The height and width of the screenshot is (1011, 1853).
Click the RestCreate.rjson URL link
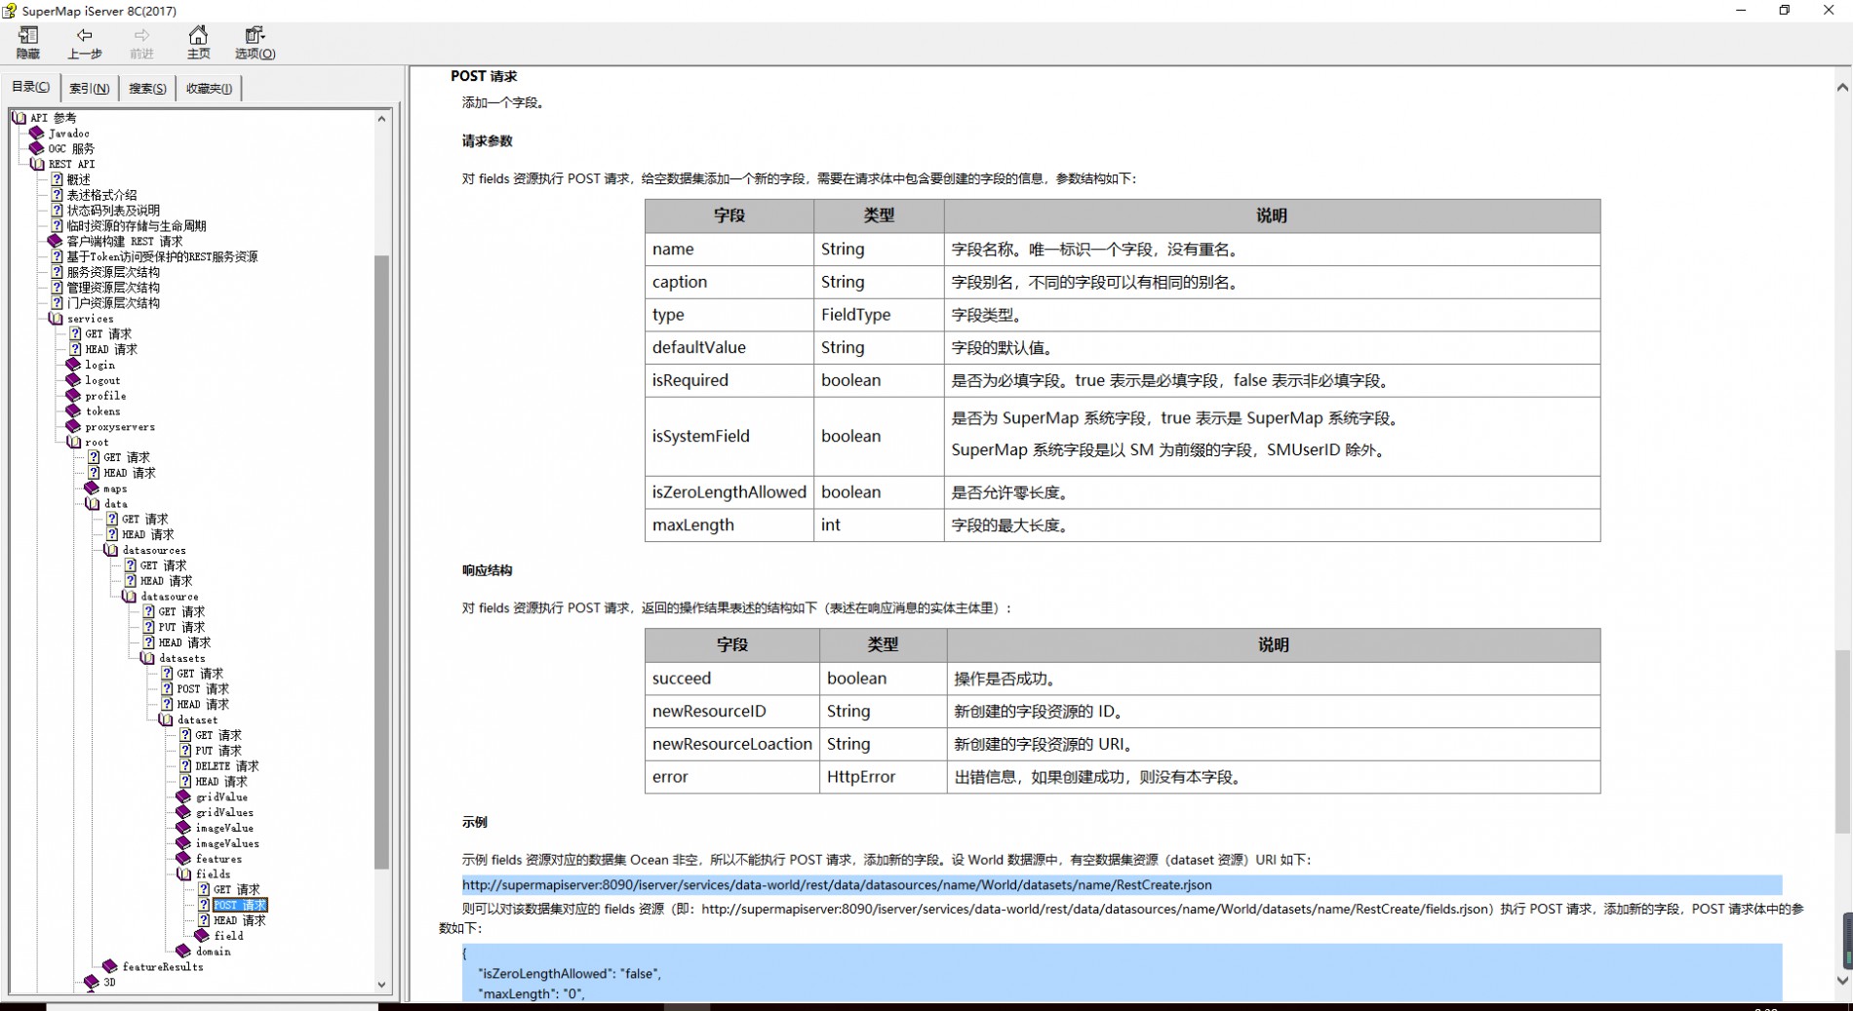[837, 885]
